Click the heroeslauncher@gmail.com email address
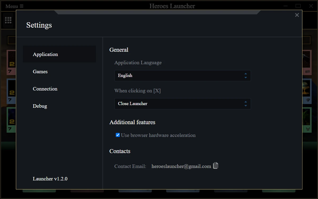 (181, 166)
